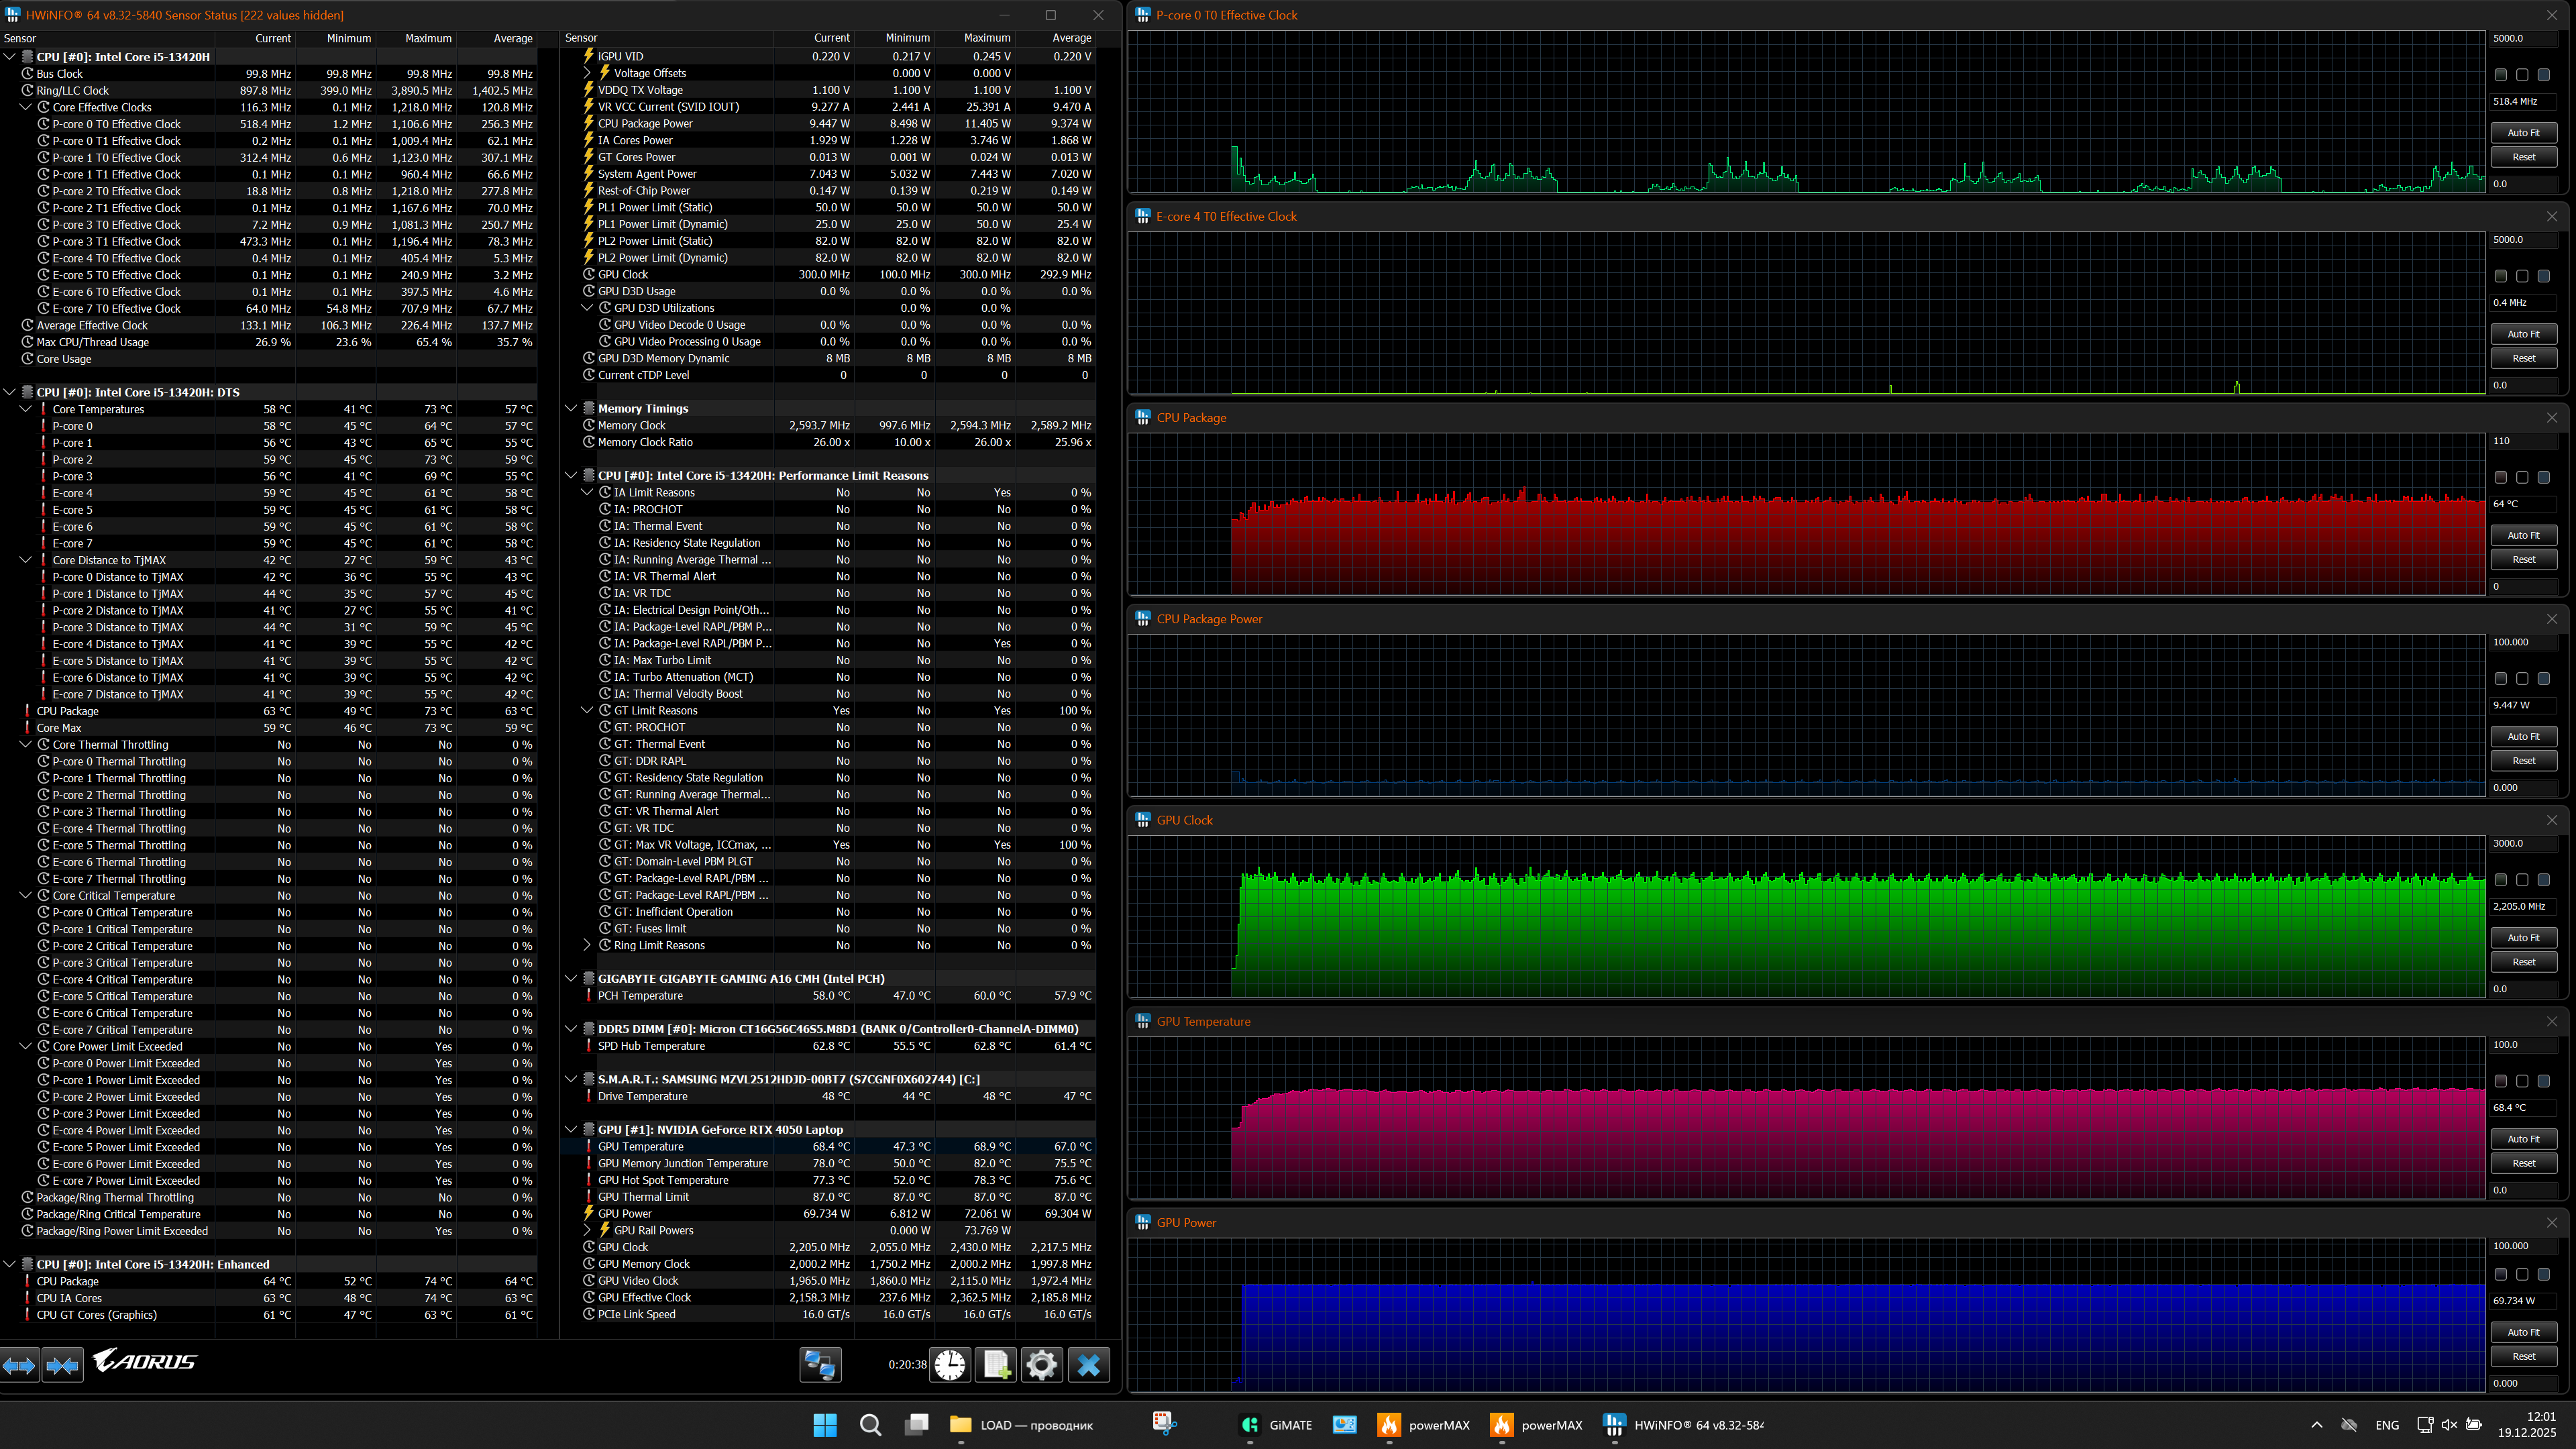Collapse the Memory Timings section
Screen dimensions: 2576x1449
[x=571, y=408]
